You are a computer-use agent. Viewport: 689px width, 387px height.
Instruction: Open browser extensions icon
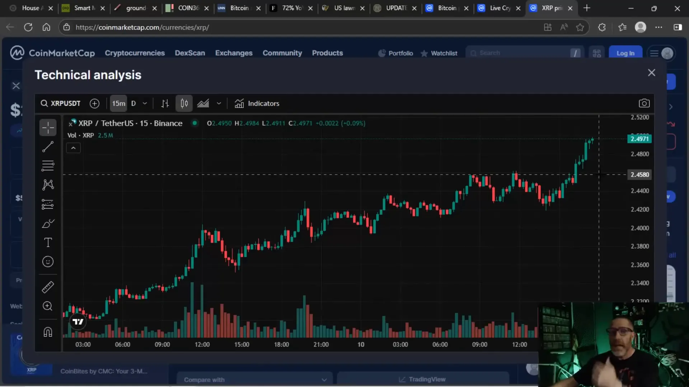pos(602,27)
